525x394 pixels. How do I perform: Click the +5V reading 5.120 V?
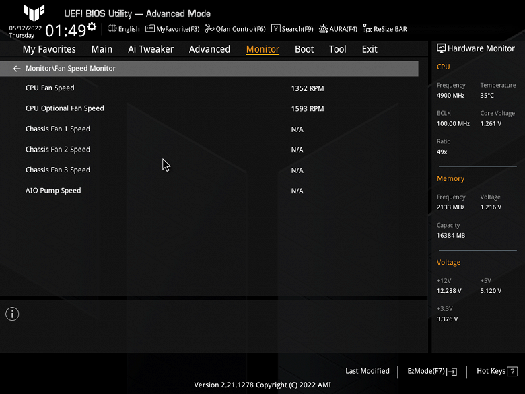click(491, 290)
